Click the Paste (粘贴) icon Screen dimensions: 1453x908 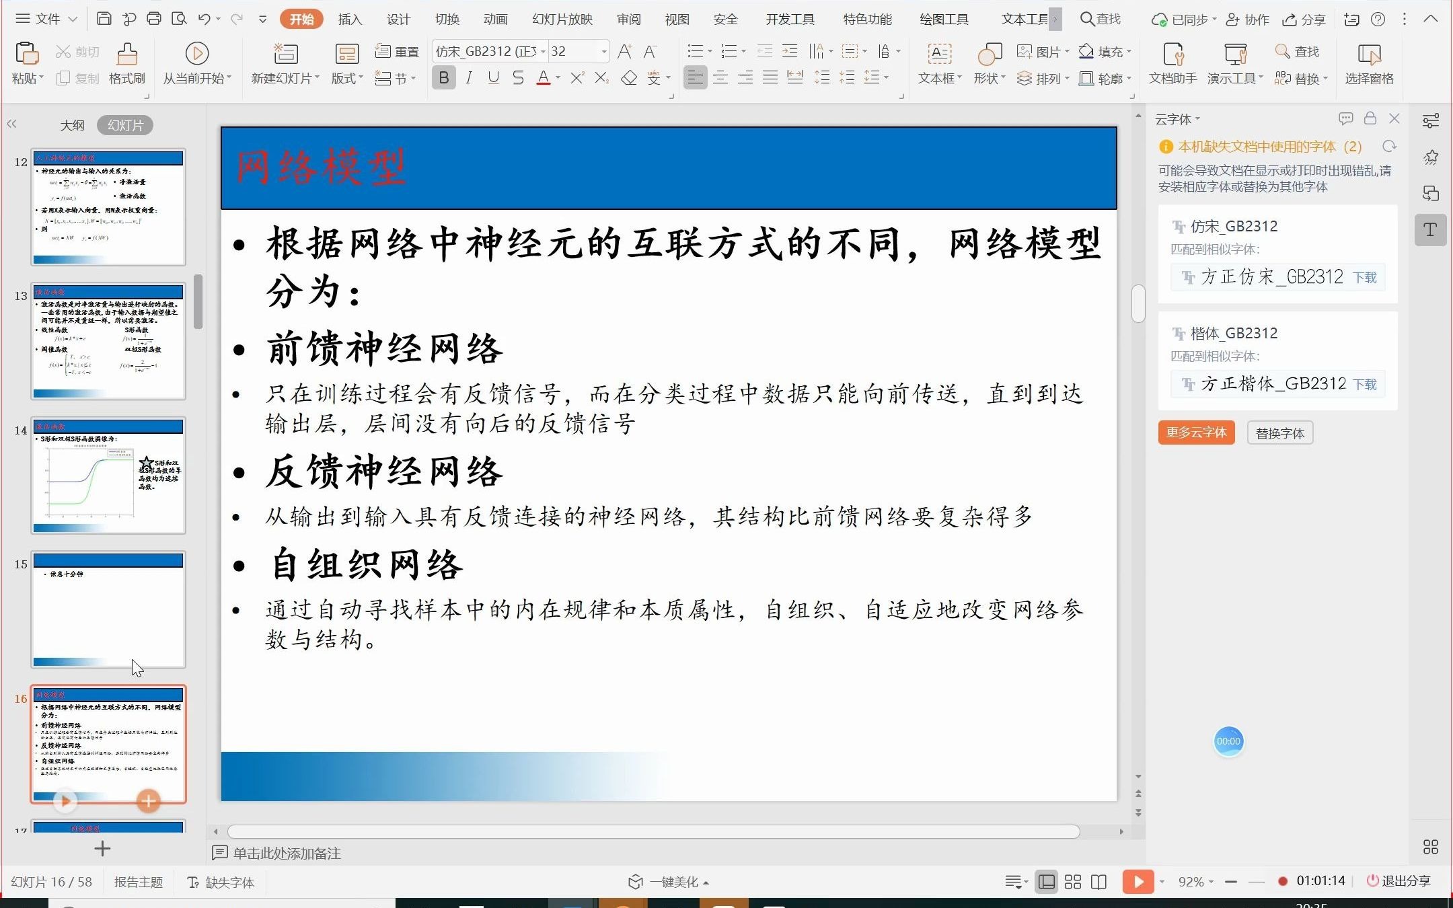click(x=27, y=54)
